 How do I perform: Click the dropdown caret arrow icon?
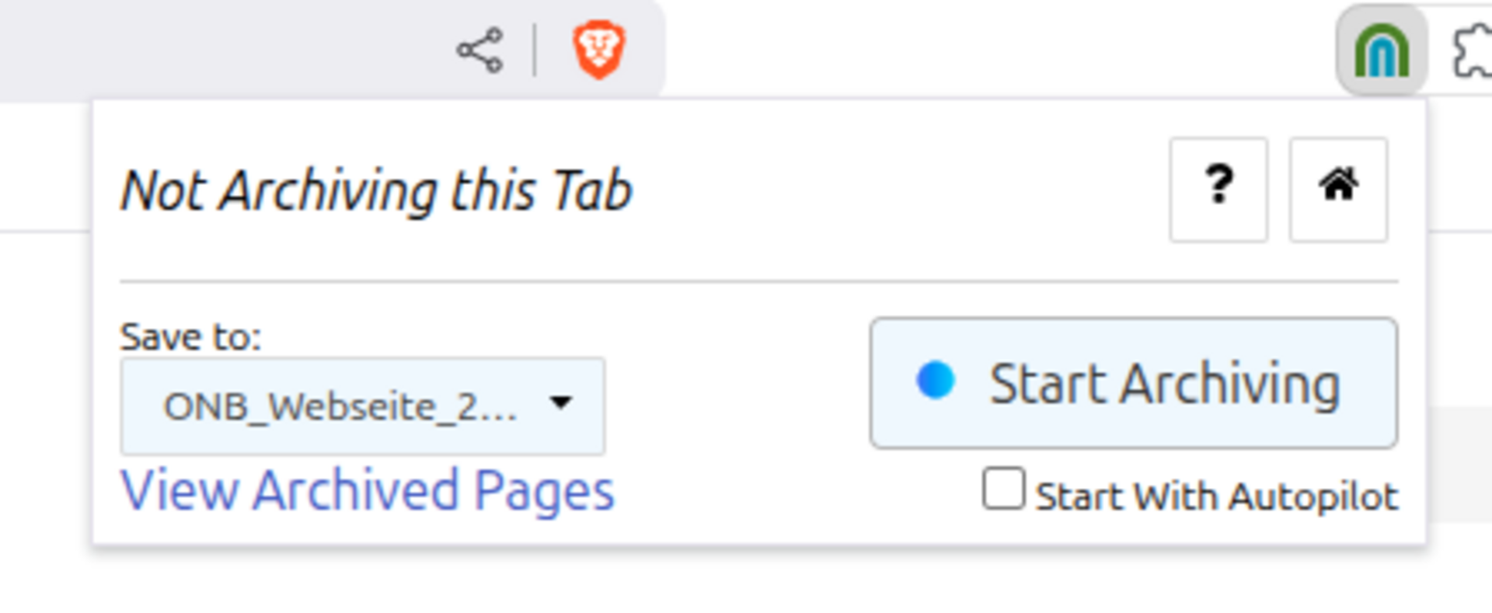(x=560, y=402)
